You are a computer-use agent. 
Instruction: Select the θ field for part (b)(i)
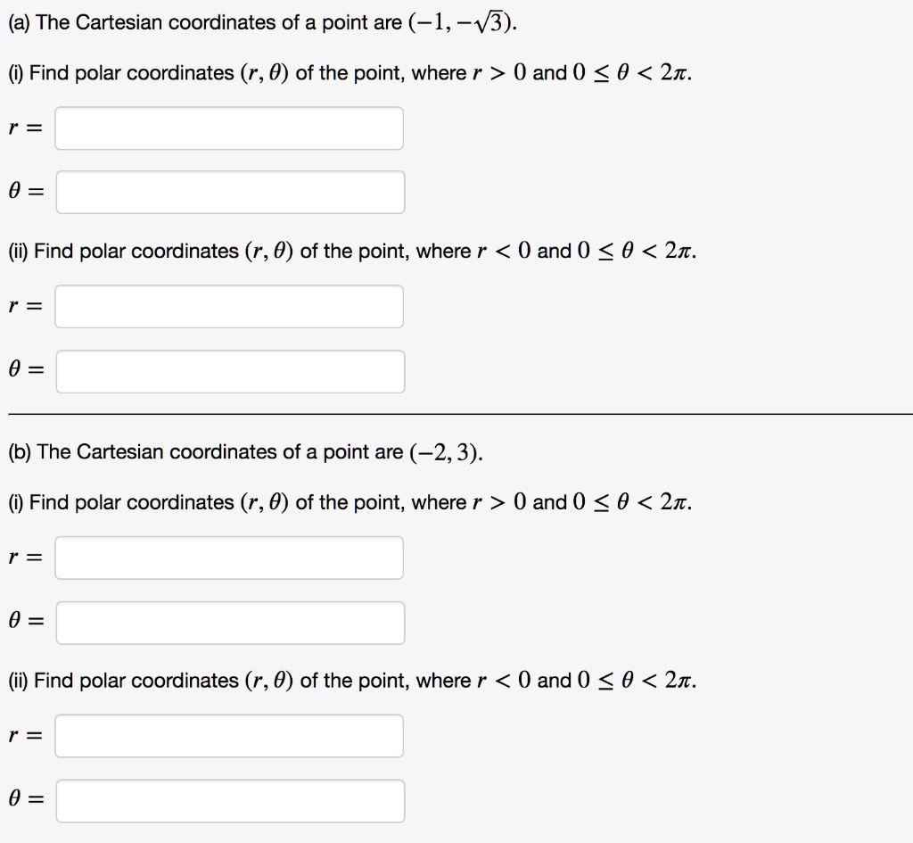[231, 624]
